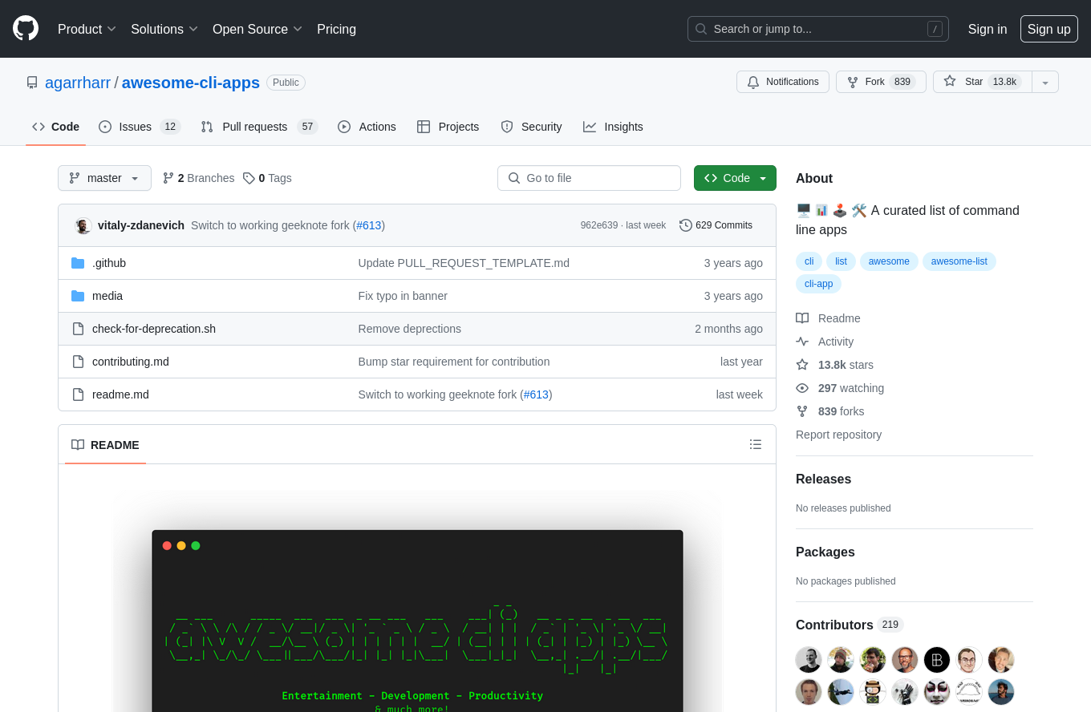Click commit hash 962e639
The image size is (1091, 712).
coord(599,225)
